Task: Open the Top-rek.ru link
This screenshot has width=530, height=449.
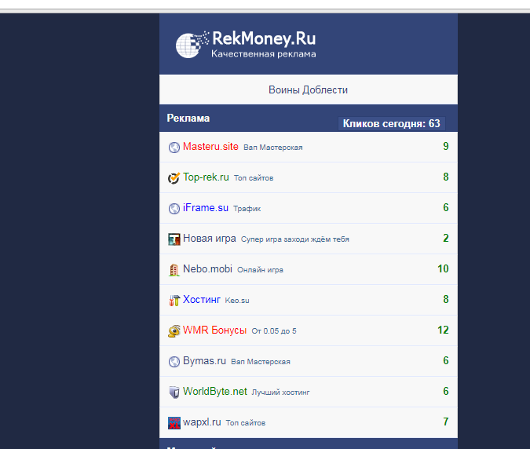Action: pos(206,177)
